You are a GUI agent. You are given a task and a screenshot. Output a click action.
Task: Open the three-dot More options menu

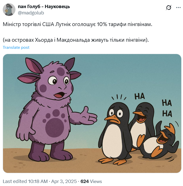tap(178, 8)
